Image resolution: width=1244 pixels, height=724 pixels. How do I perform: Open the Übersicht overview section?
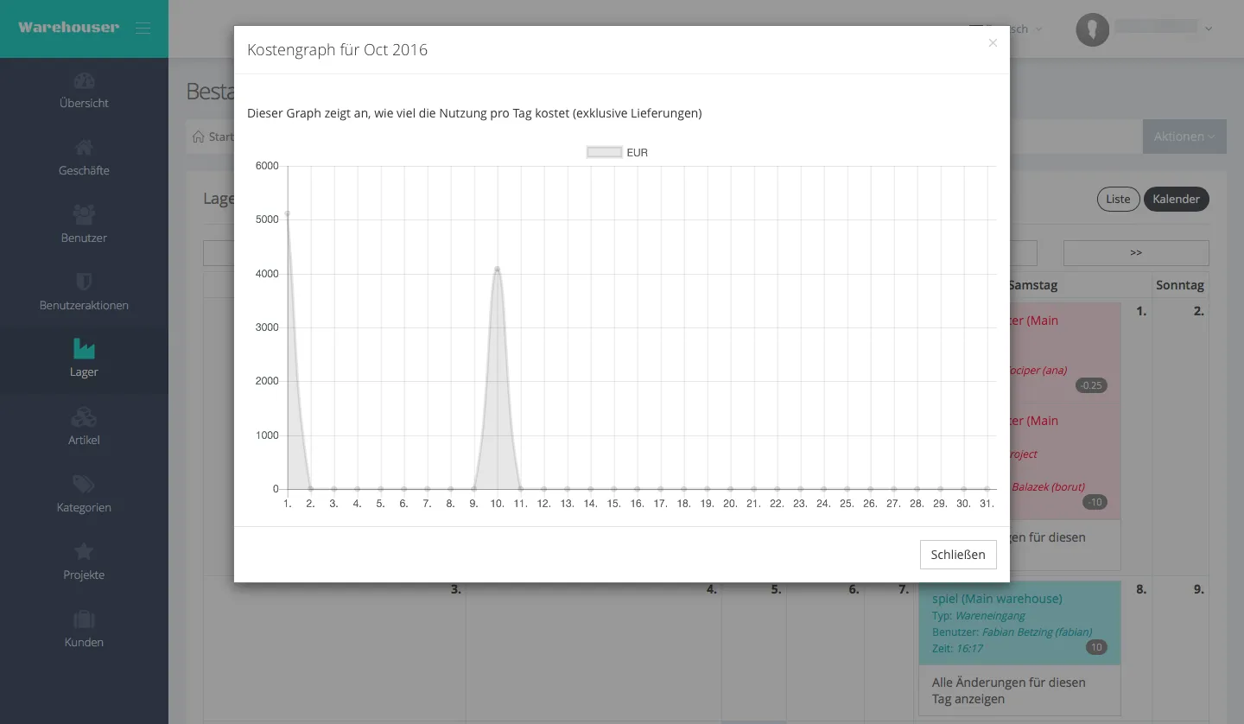tap(84, 91)
